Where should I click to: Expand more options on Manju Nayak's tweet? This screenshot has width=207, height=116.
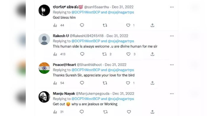[x=172, y=94]
